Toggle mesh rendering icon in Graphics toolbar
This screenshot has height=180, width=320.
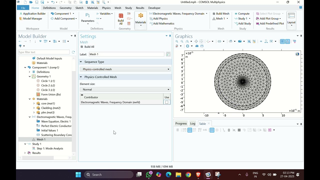pyautogui.click(x=288, y=41)
